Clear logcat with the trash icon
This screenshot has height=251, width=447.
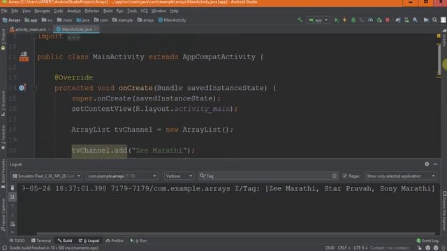pyautogui.click(x=13, y=188)
